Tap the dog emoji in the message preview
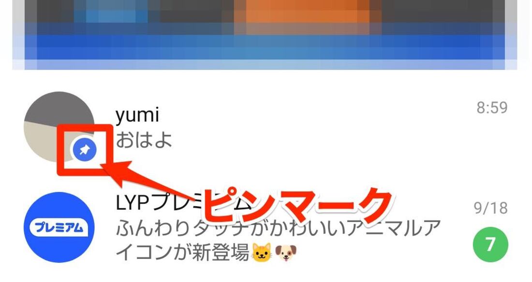The width and height of the screenshot is (532, 282). (286, 253)
